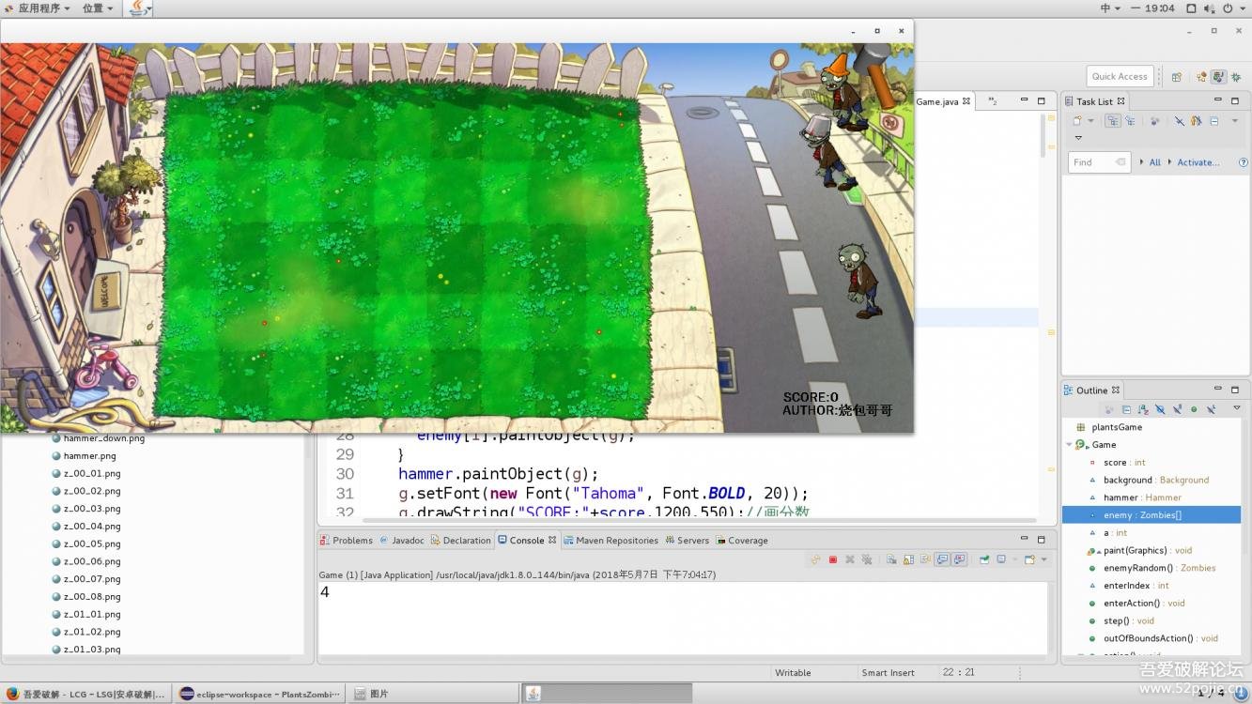This screenshot has height=704, width=1252.
Task: Select Scheduled presentation in Task List toolbar
Action: coord(1130,120)
